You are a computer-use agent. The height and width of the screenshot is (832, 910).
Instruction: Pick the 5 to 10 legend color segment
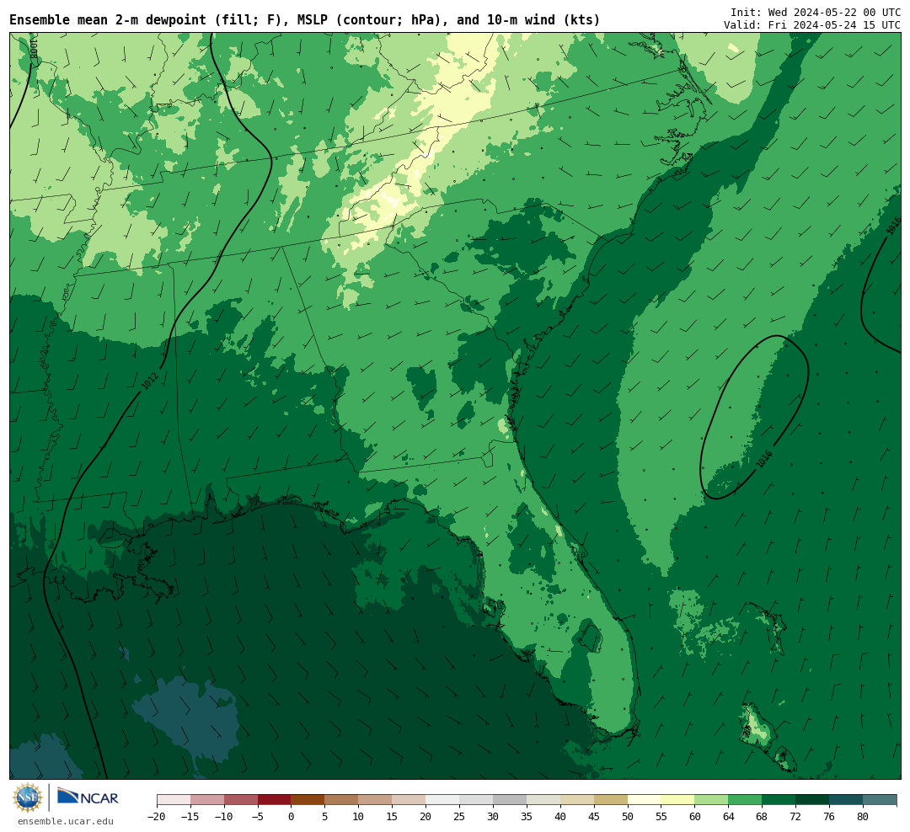pyautogui.click(x=342, y=800)
